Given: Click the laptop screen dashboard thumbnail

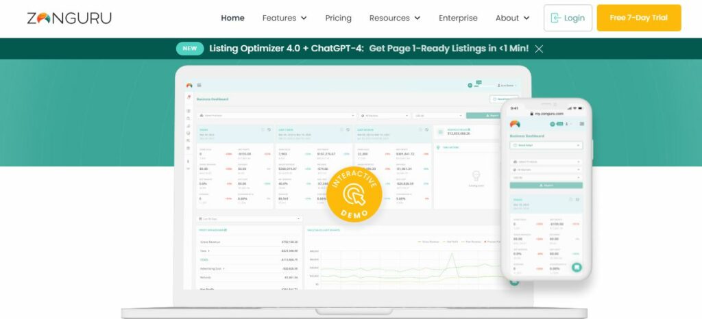Looking at the screenshot, I should (354, 183).
